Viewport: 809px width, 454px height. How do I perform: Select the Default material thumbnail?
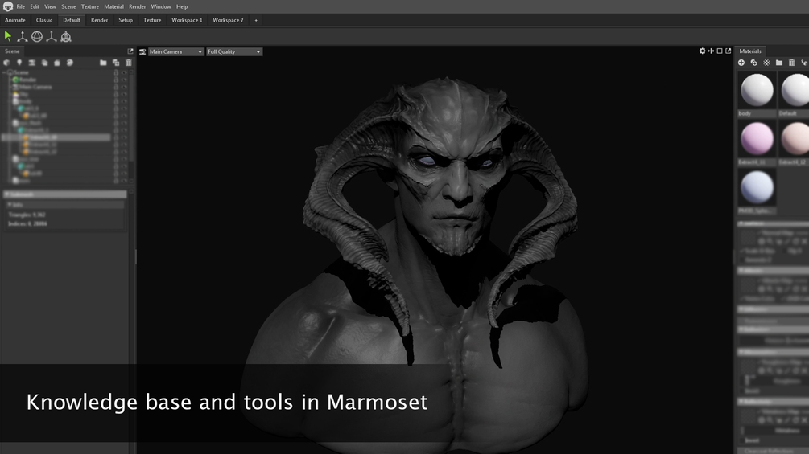point(795,91)
